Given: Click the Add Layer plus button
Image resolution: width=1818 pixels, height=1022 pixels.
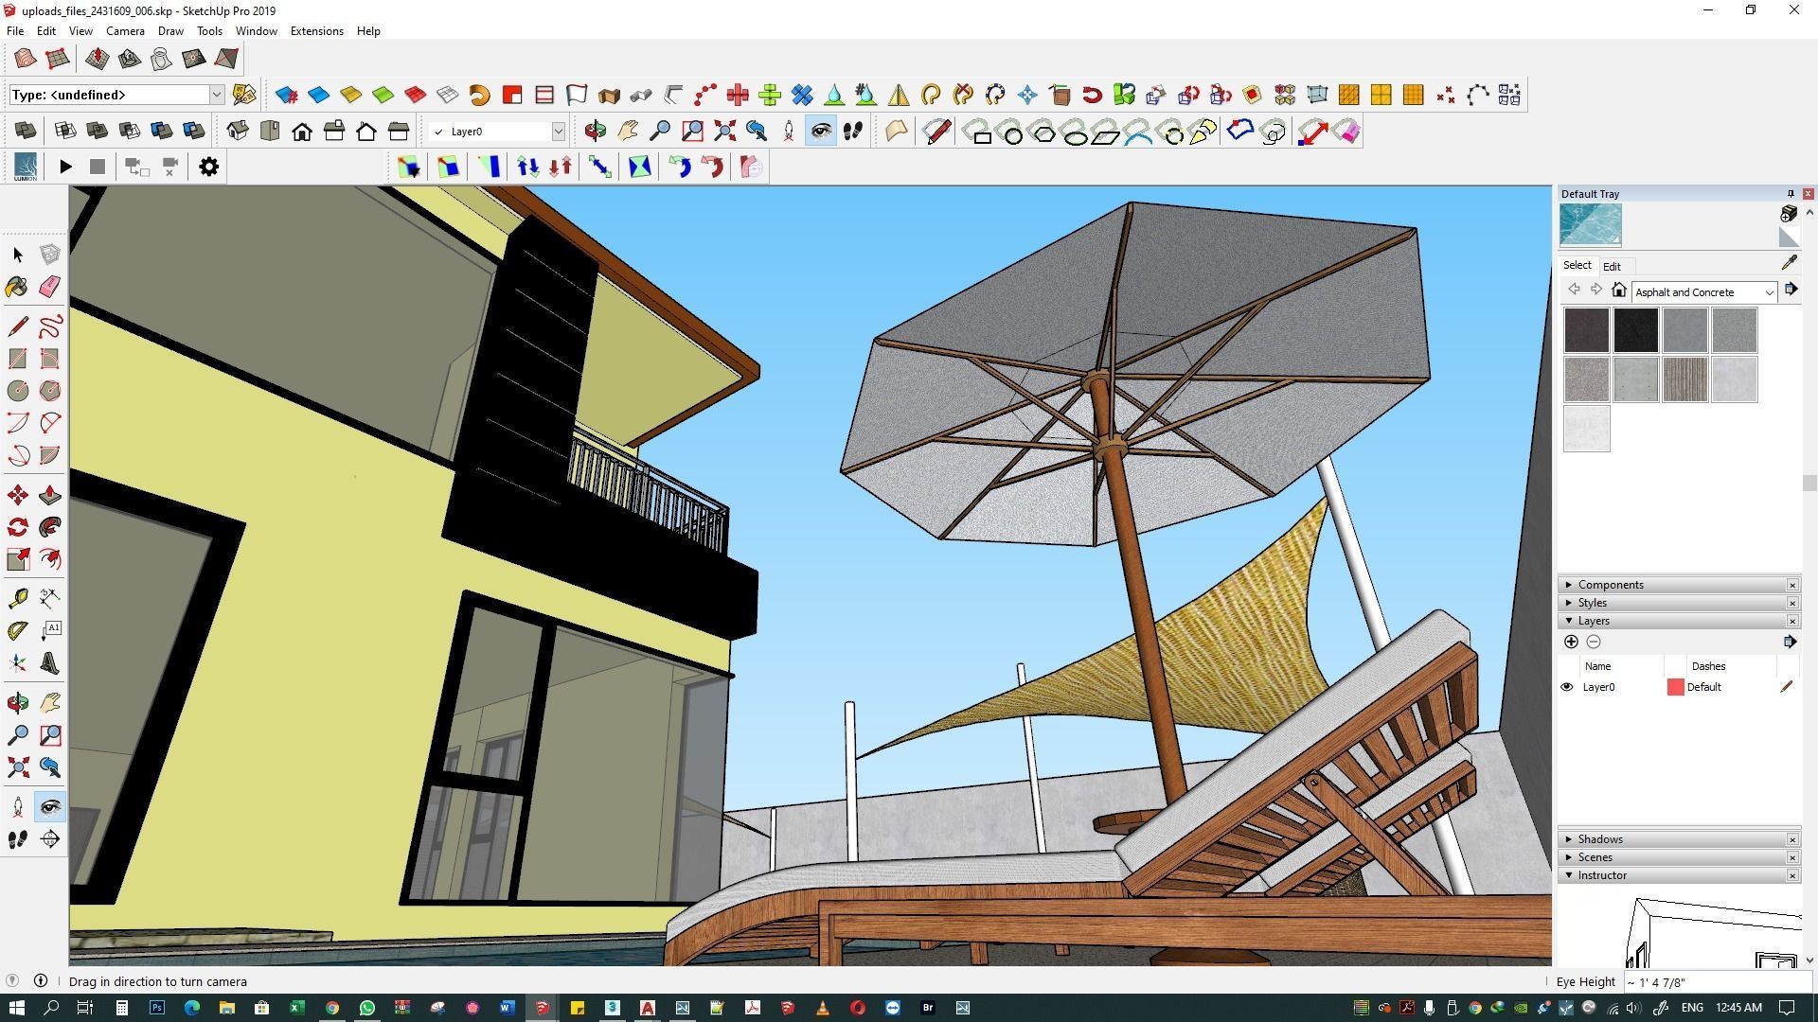Looking at the screenshot, I should coord(1571,642).
